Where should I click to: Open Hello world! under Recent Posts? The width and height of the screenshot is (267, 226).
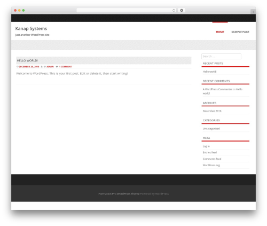point(209,72)
